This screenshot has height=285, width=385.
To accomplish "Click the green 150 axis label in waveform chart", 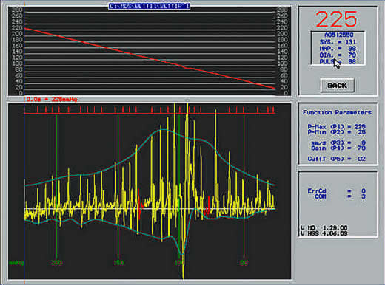I will (118, 263).
